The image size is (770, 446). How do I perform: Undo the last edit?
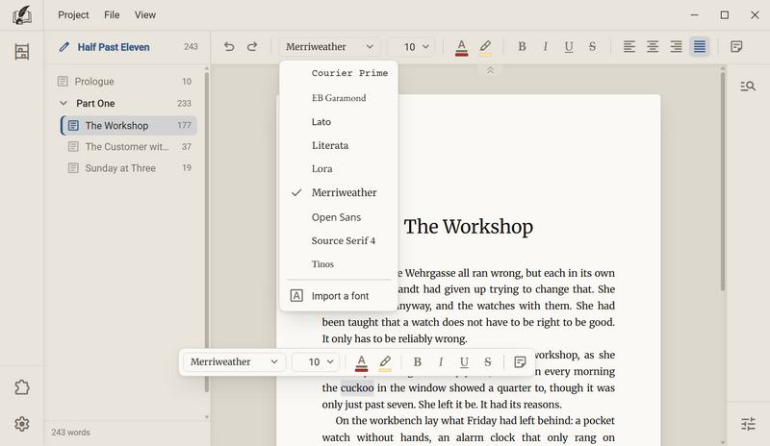click(229, 46)
